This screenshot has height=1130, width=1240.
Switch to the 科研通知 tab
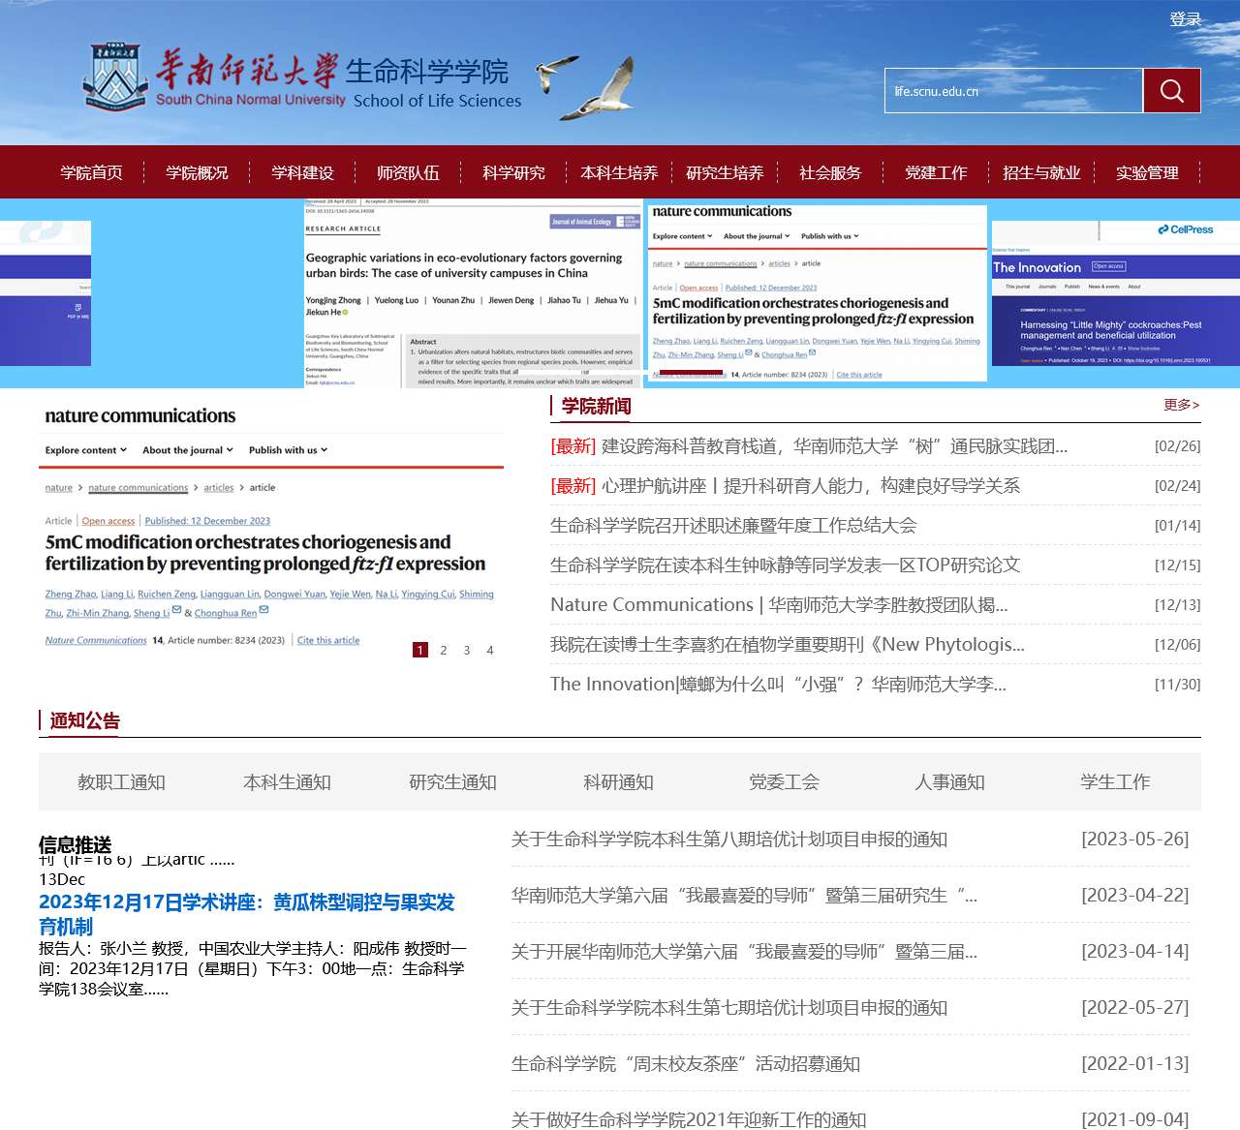(x=616, y=781)
